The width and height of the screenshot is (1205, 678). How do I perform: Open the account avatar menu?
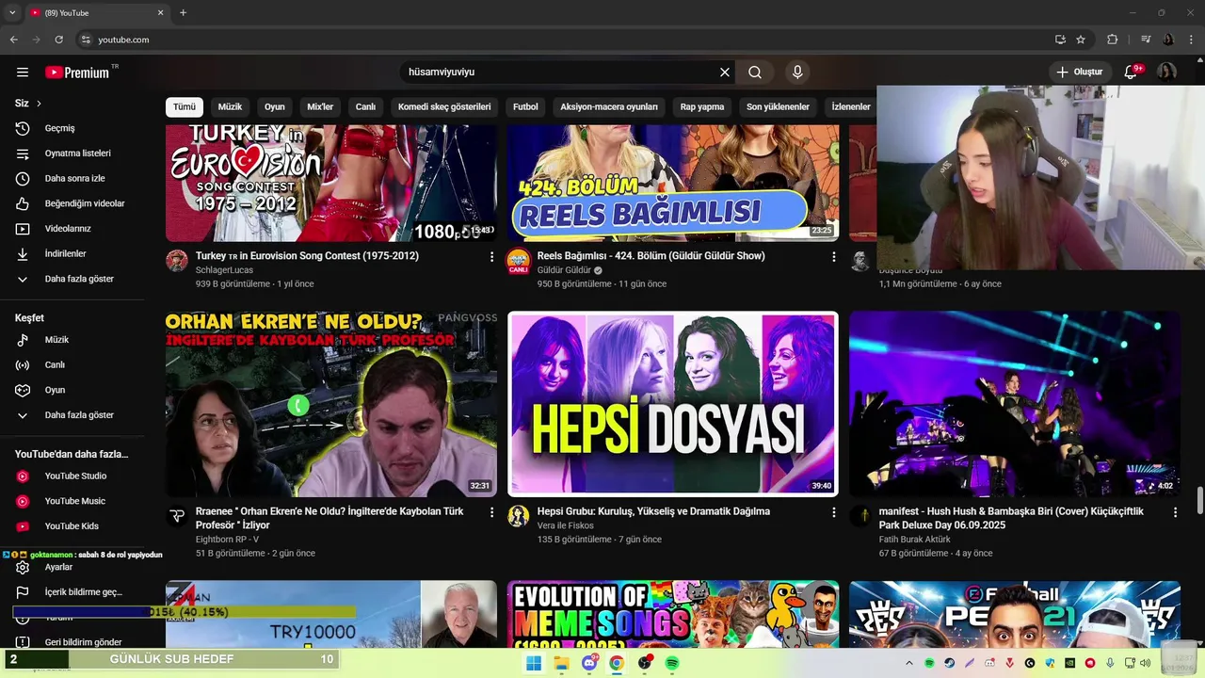click(1167, 73)
